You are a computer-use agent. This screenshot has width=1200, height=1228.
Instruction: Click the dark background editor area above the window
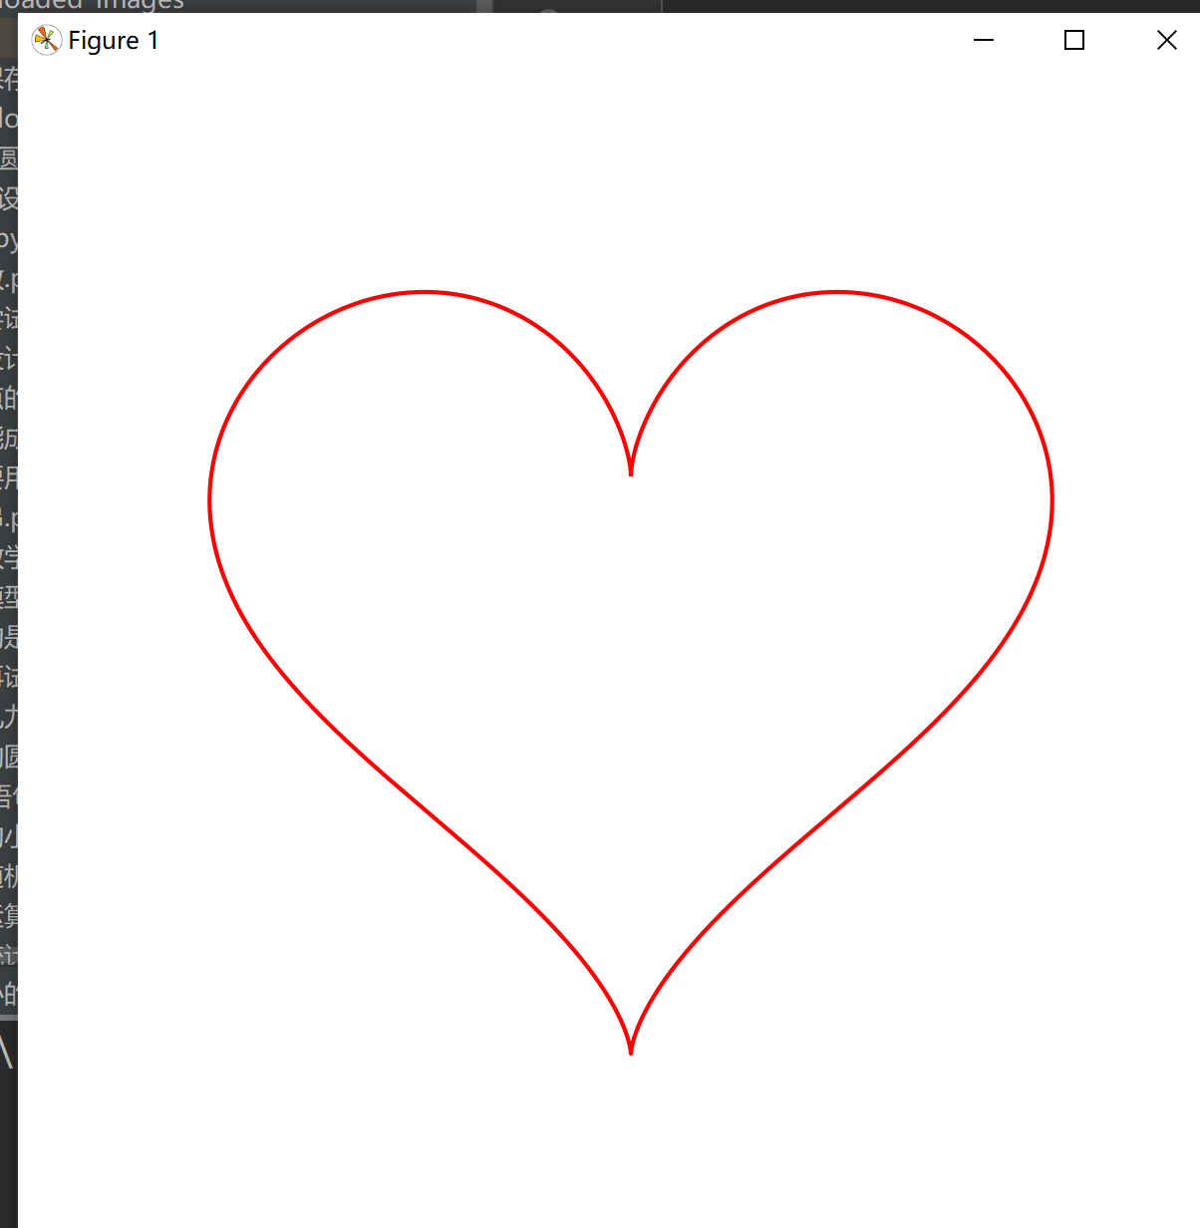point(927,6)
